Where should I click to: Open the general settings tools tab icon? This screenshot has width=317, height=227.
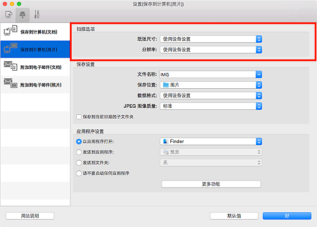pyautogui.click(x=37, y=15)
